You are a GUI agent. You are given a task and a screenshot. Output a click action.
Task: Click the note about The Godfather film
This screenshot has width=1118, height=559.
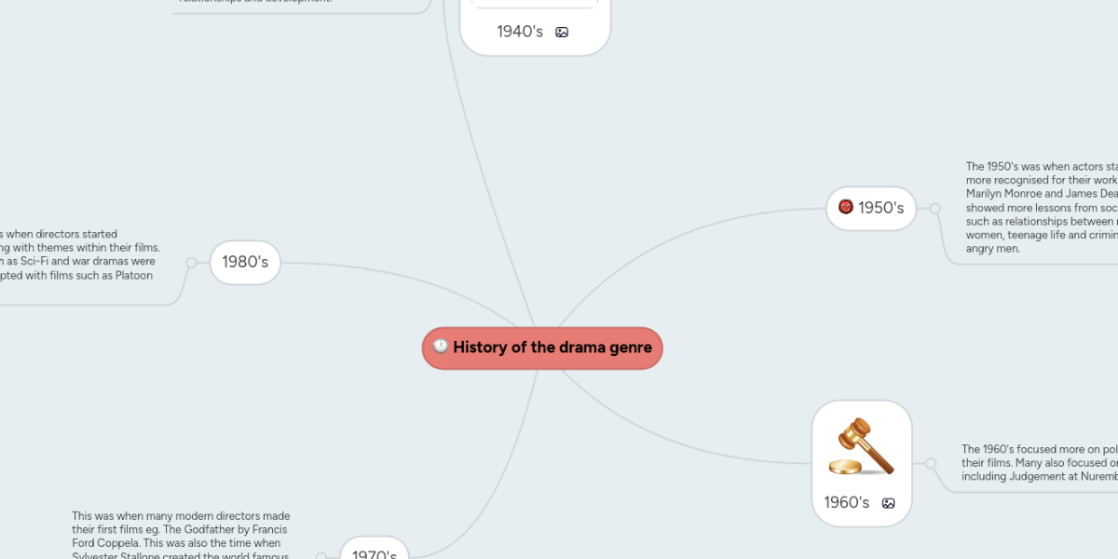(182, 536)
